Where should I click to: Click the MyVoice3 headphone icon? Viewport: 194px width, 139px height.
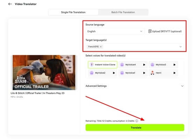click(152, 65)
